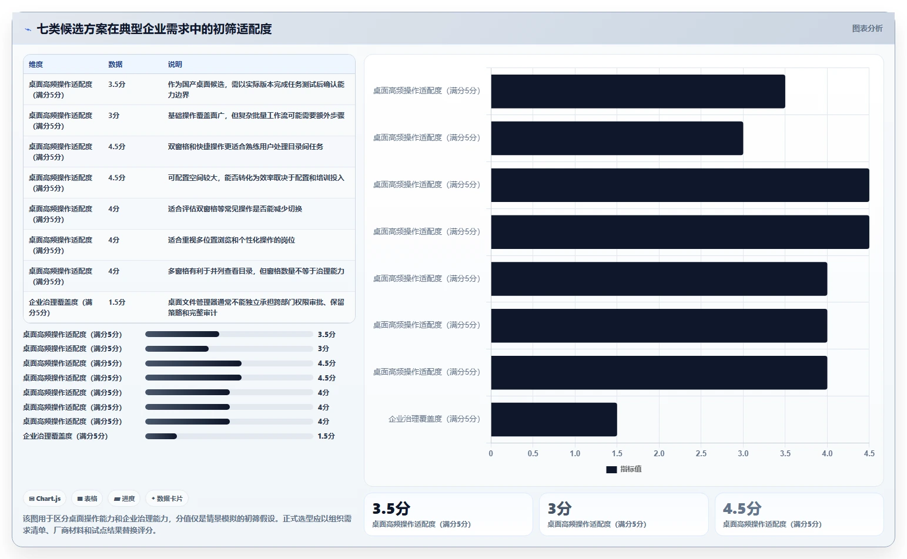This screenshot has width=907, height=559.
Task: Click the lightning icon beside the page title
Action: coord(28,29)
